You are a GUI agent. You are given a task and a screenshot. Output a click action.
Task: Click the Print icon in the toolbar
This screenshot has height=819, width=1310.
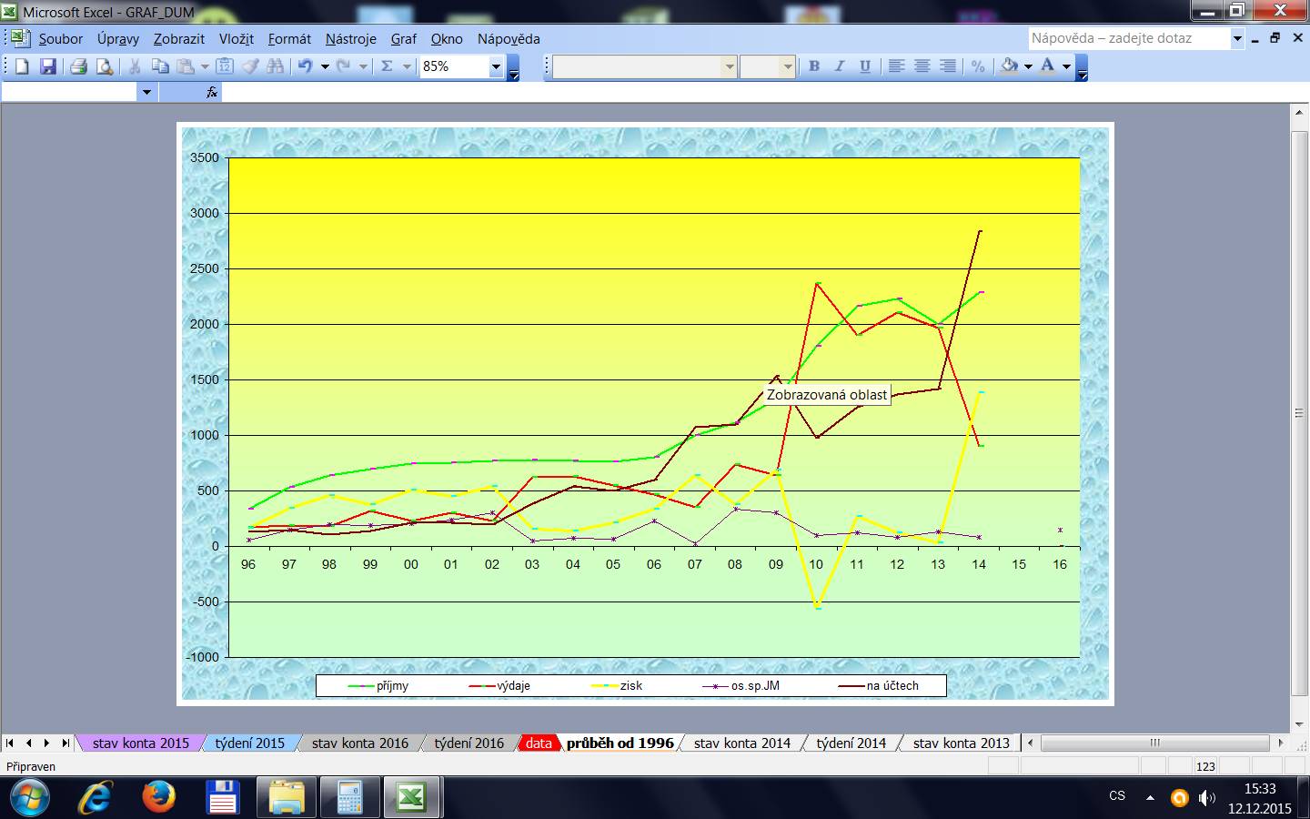78,66
